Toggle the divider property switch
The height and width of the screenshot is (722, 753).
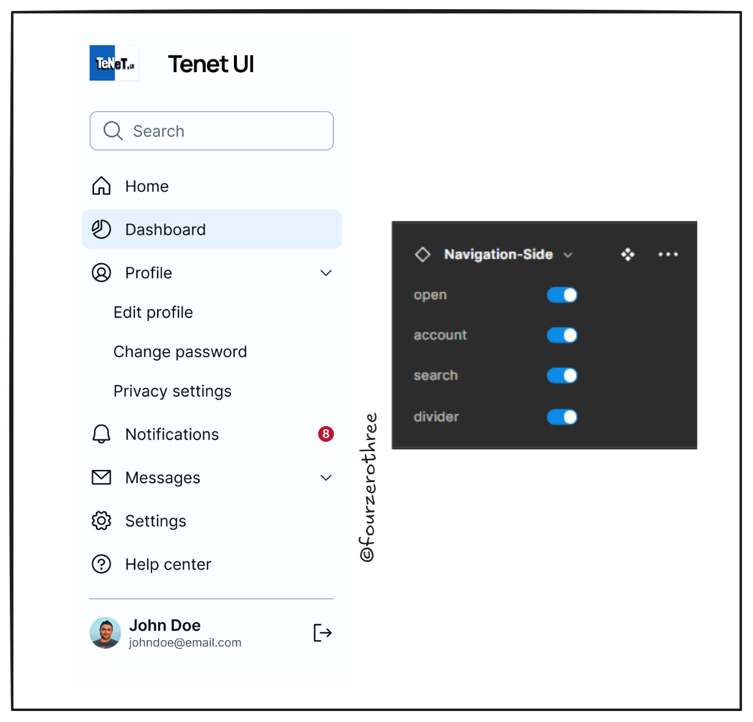pos(562,417)
